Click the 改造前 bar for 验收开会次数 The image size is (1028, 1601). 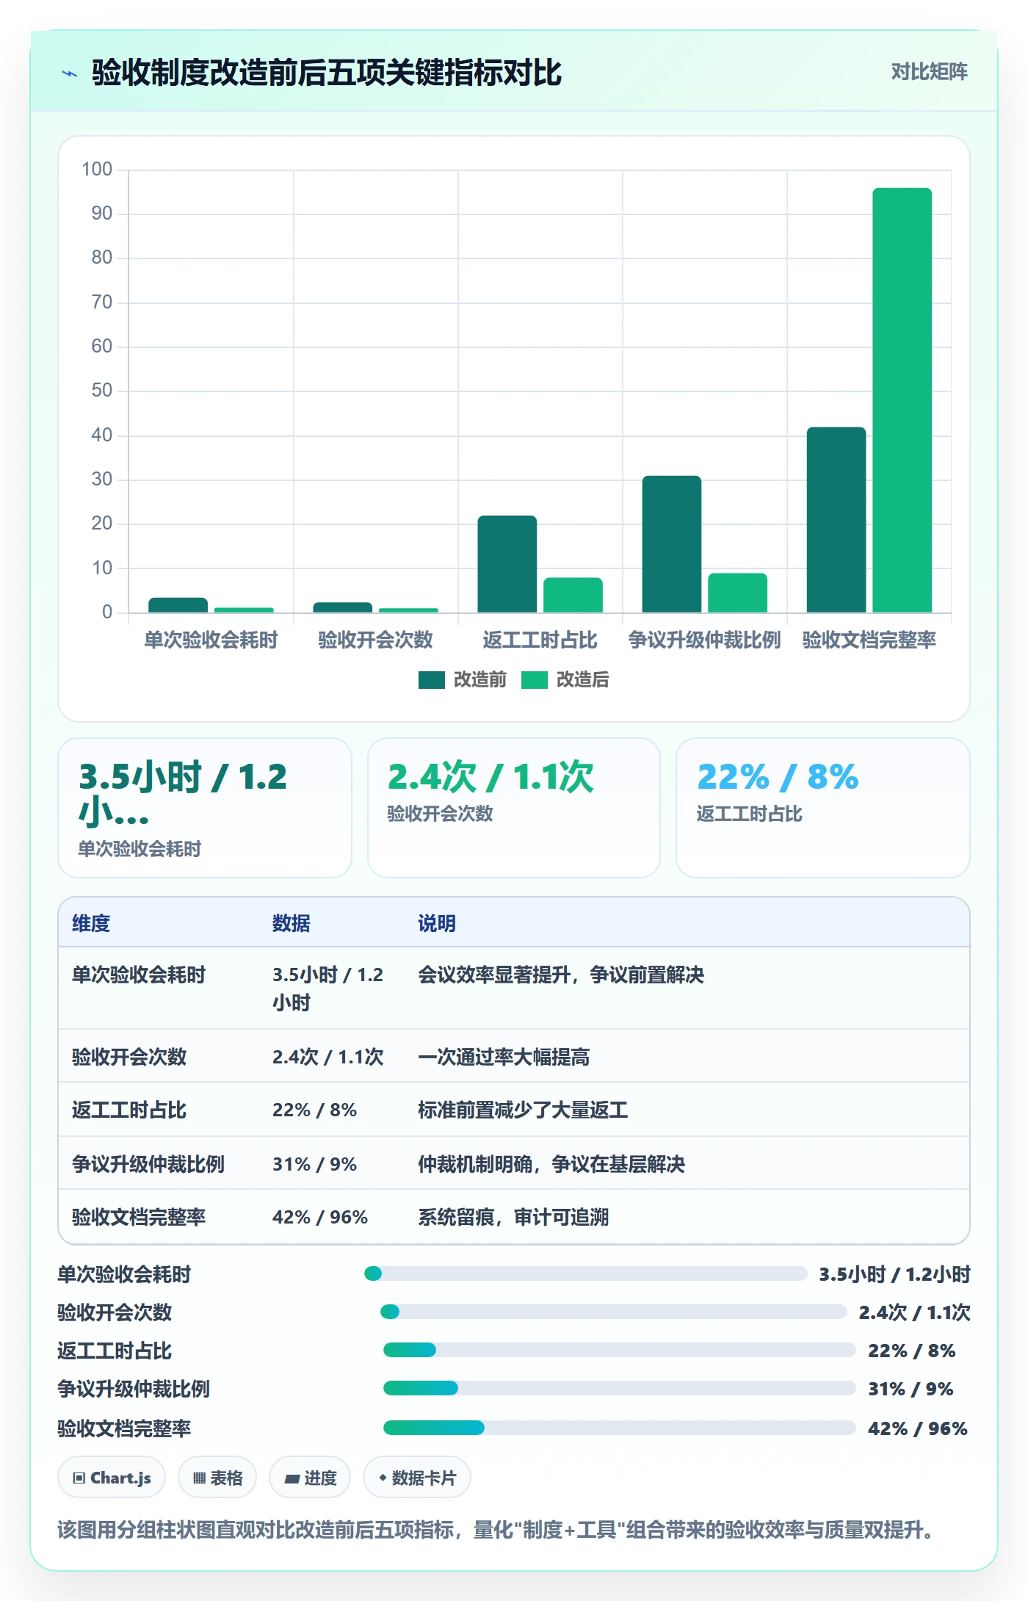343,607
